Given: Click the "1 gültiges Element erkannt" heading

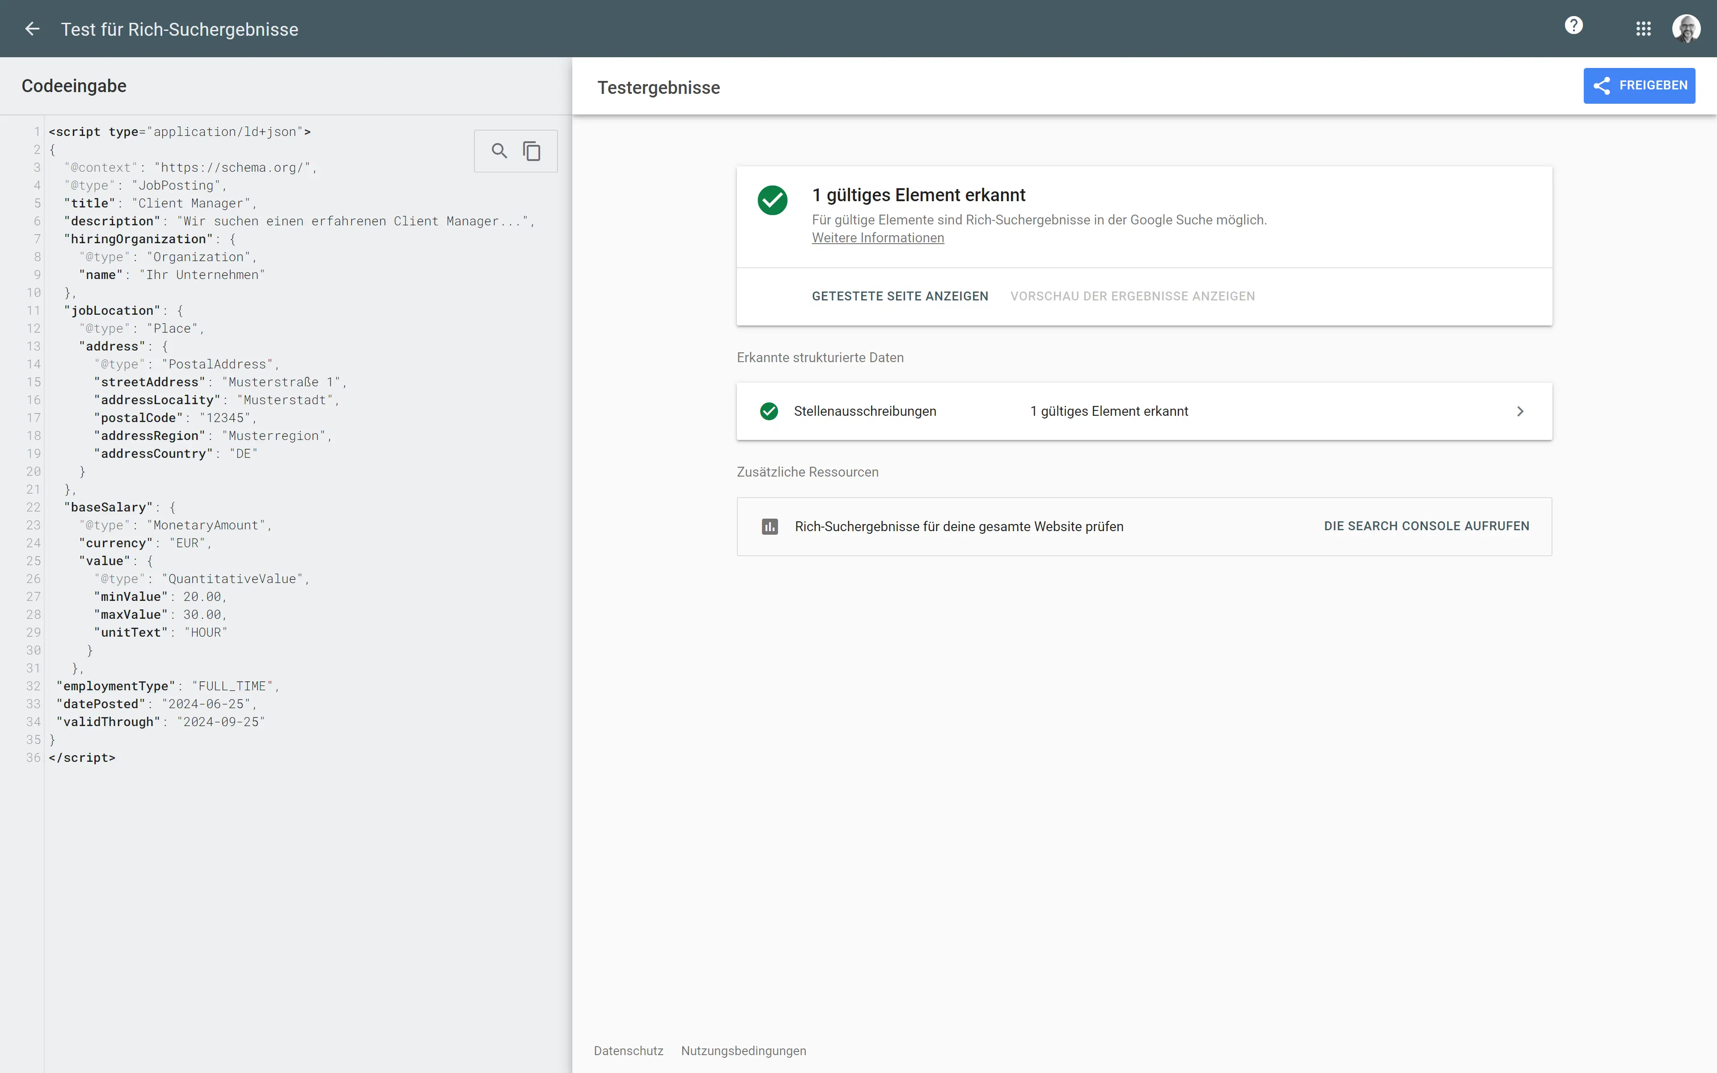Looking at the screenshot, I should coord(918,195).
